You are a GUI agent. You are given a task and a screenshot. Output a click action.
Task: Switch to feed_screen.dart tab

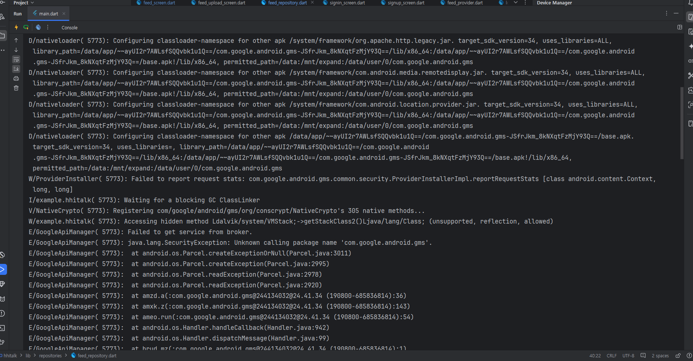coord(156,3)
